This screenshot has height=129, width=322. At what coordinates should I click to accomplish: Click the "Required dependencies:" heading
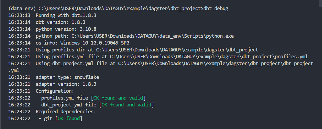[66, 112]
